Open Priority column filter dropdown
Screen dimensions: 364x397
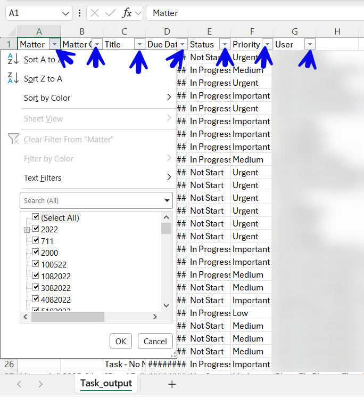[x=267, y=44]
